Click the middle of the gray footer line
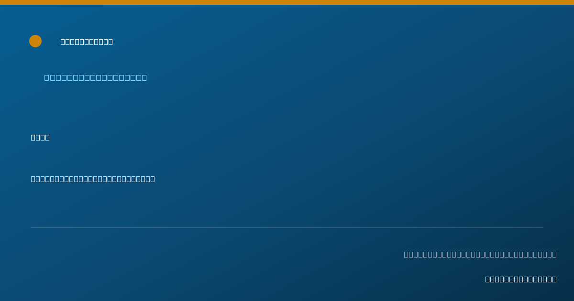Viewport: 574px width, 301px height. (480, 254)
